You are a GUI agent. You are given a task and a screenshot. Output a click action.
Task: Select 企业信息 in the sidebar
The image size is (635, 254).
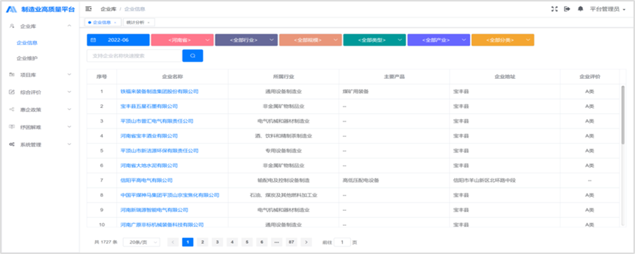tap(27, 43)
